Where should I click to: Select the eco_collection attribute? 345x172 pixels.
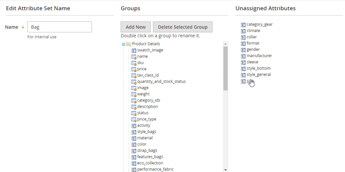click(150, 163)
